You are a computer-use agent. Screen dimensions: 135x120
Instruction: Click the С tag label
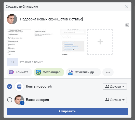(x=12, y=62)
